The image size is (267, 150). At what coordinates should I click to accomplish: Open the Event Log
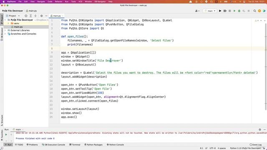[256, 145]
